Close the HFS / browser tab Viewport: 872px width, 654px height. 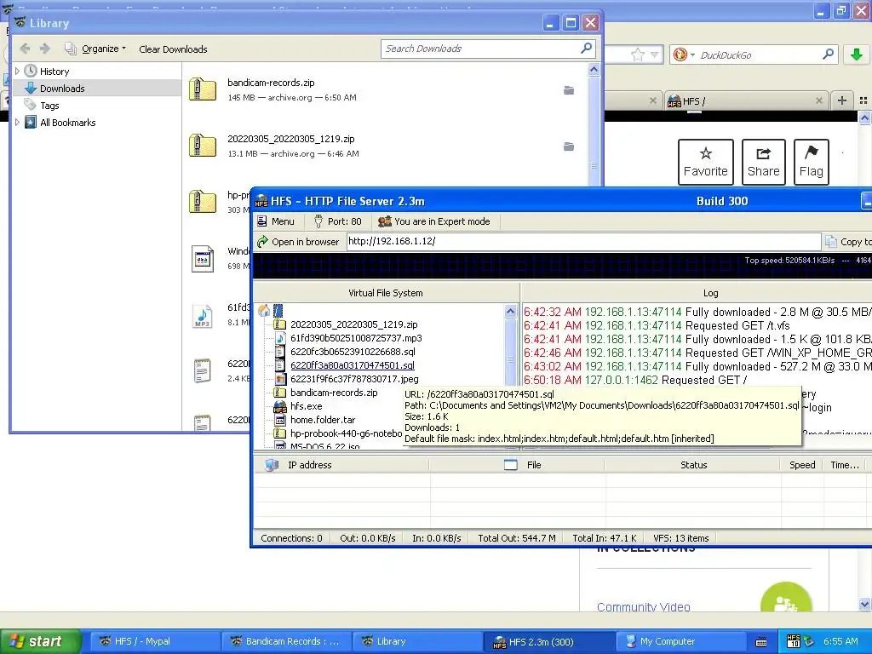click(818, 100)
